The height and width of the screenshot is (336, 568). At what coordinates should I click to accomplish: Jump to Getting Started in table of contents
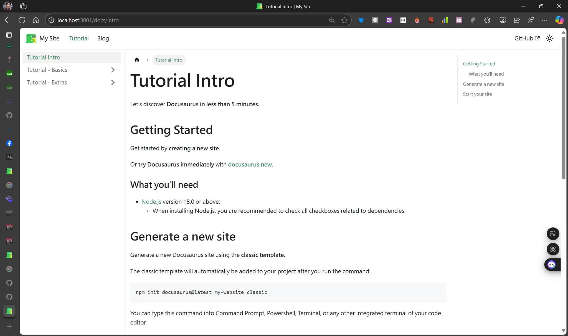tap(479, 64)
